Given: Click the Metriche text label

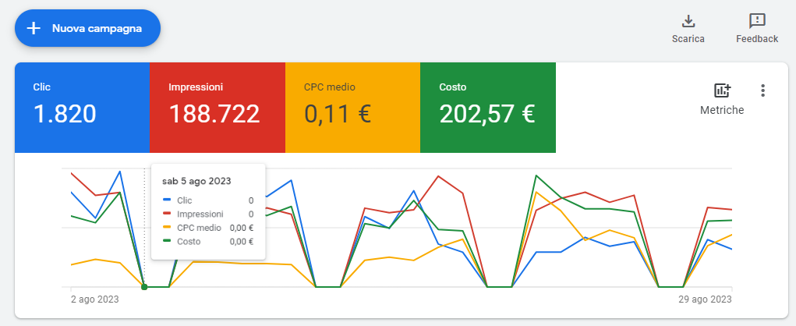Looking at the screenshot, I should pos(722,110).
